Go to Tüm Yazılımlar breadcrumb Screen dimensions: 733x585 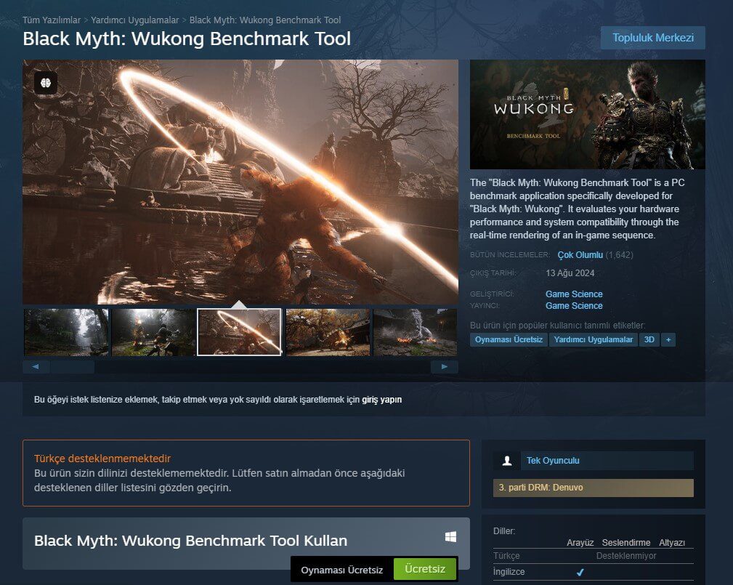(52, 20)
